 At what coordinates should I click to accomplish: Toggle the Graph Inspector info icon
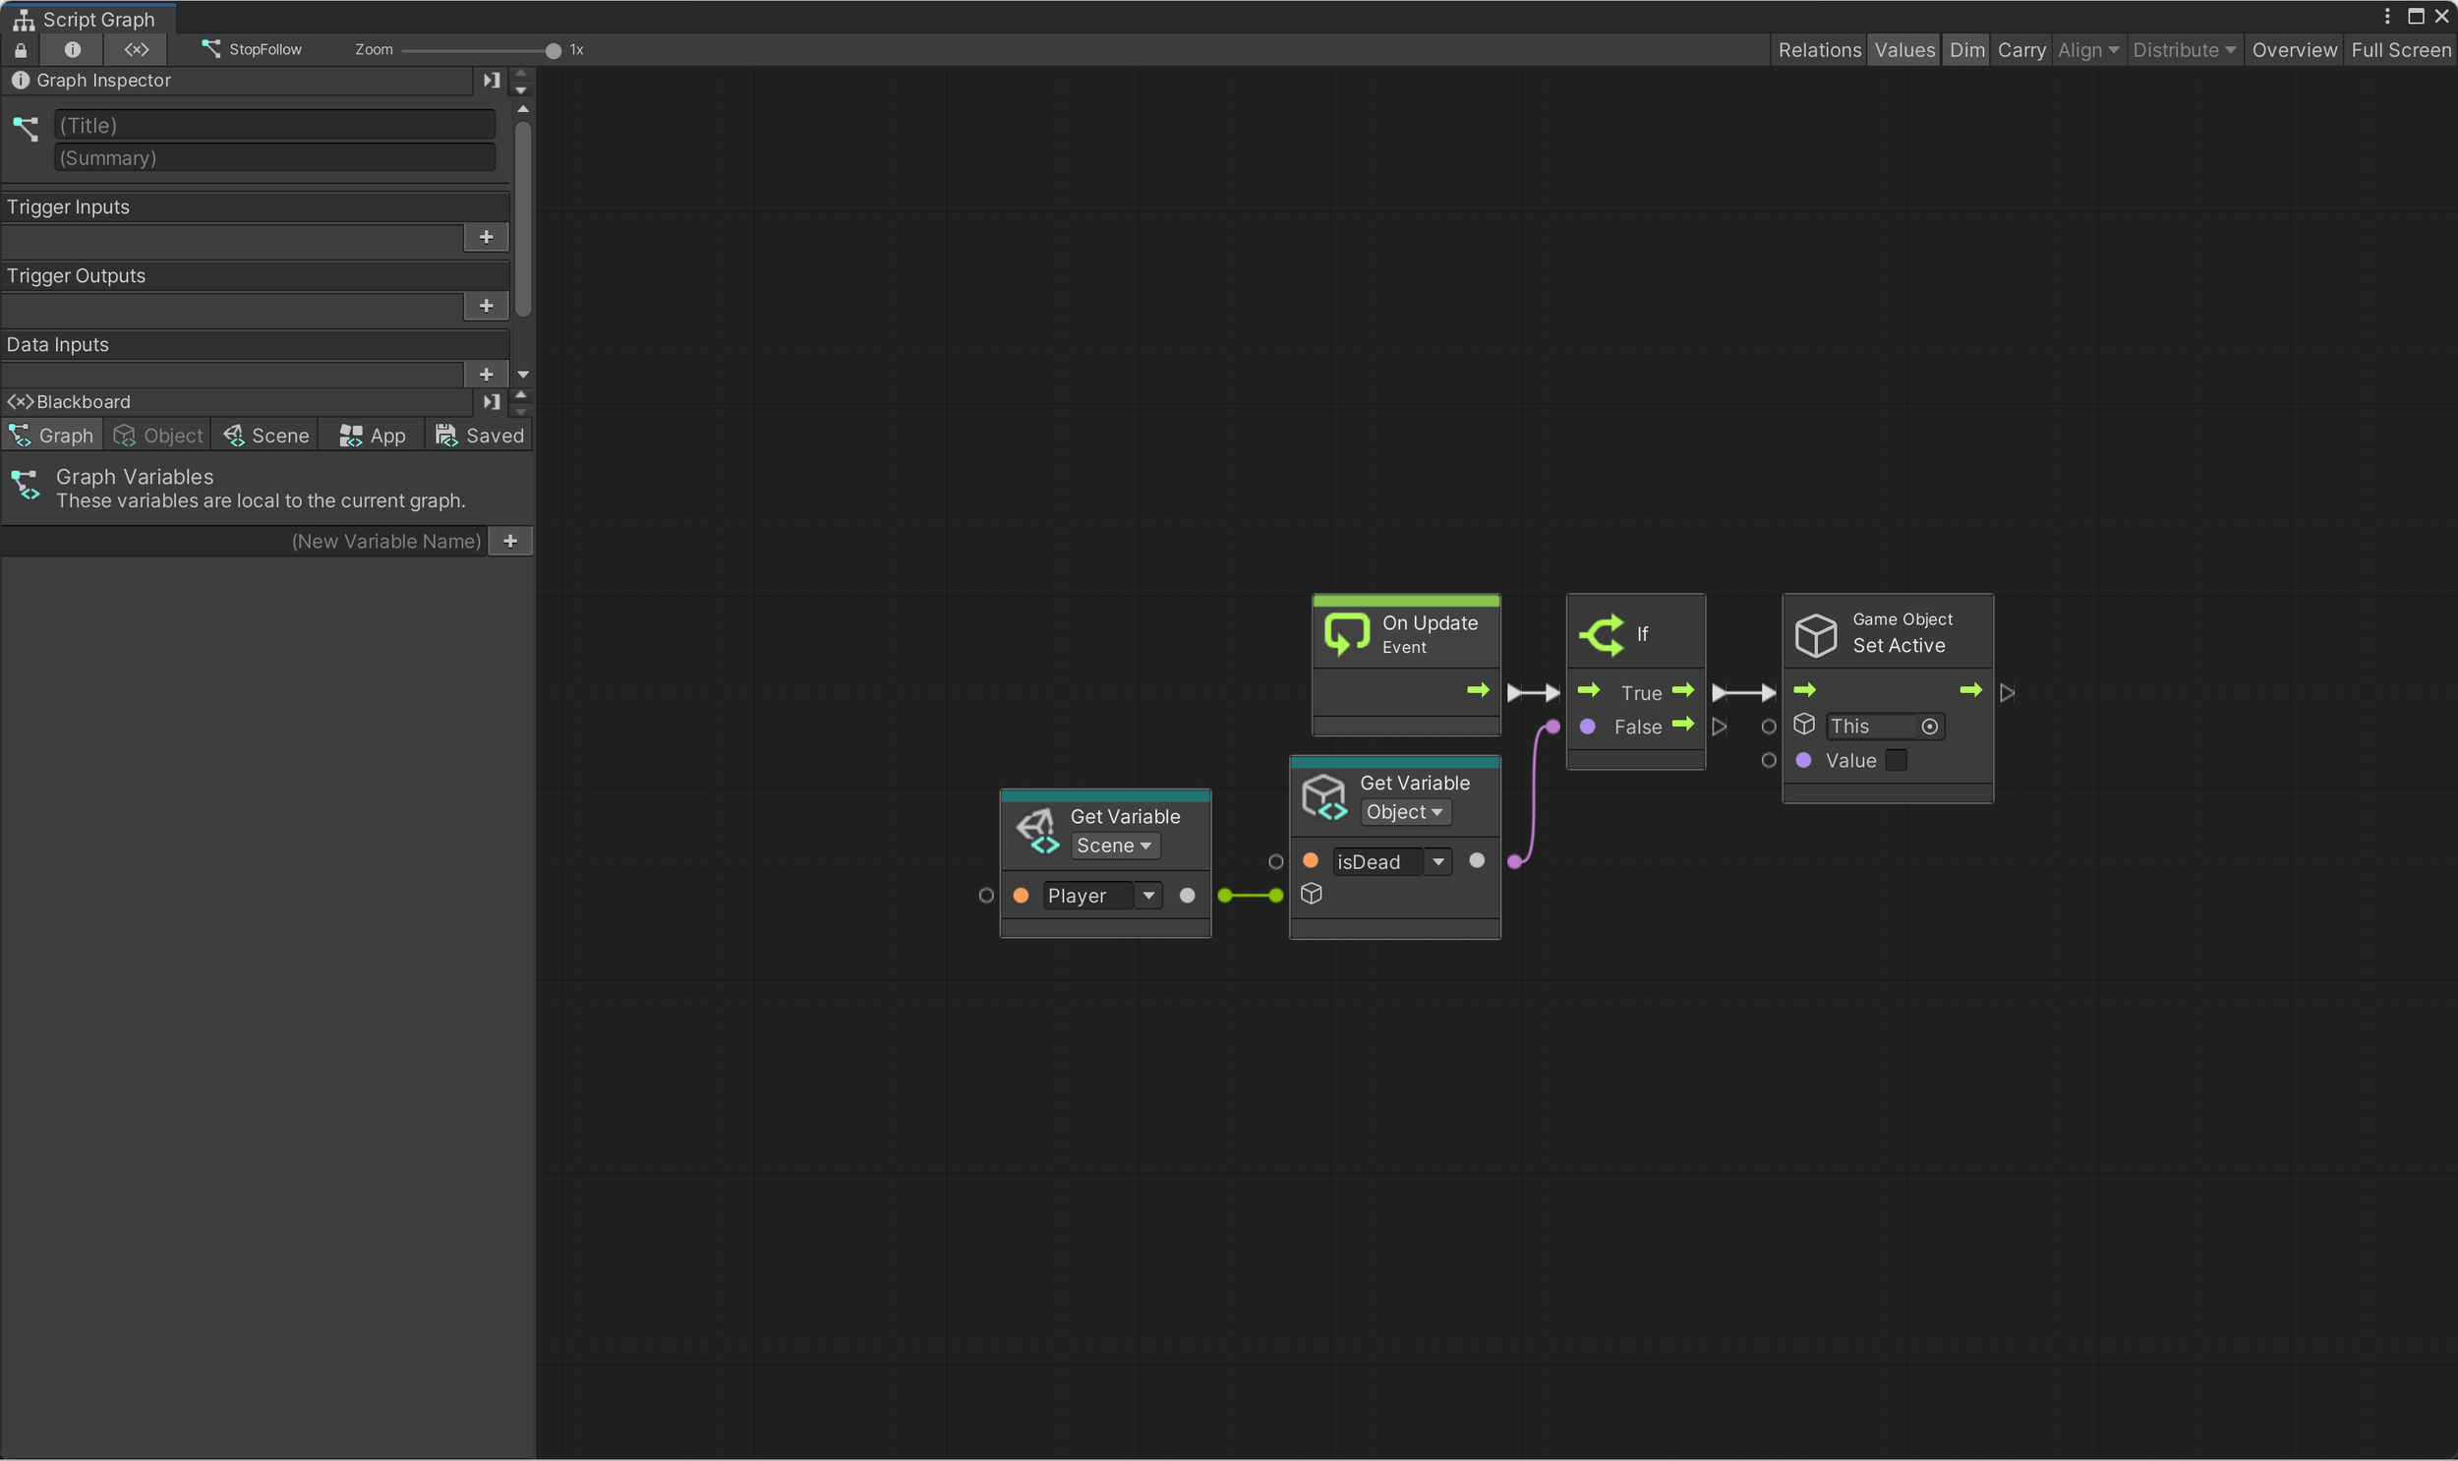(x=72, y=49)
